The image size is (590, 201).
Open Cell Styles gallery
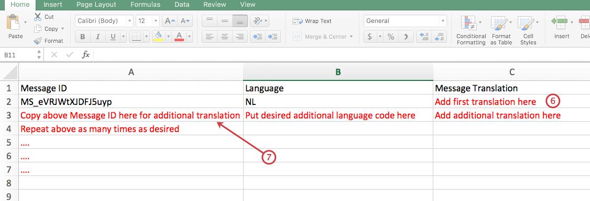click(528, 30)
